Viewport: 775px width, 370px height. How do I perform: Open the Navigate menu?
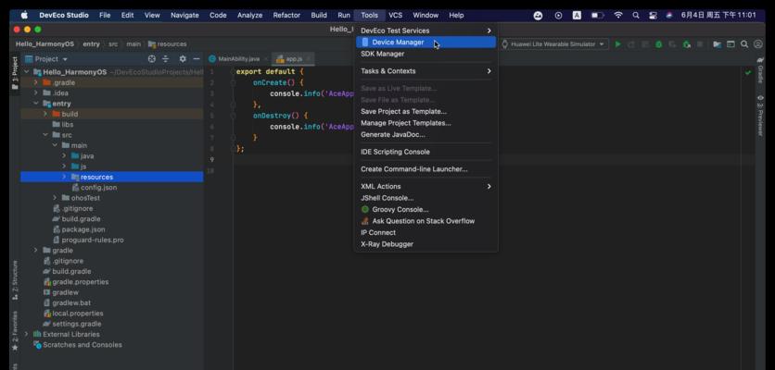(x=184, y=16)
